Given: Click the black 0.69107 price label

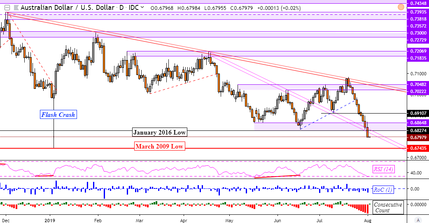Looking at the screenshot, I should coord(418,113).
